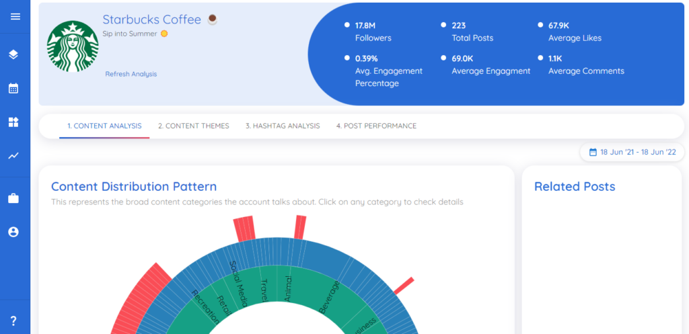
Task: Click the calendar icon in date range
Action: pyautogui.click(x=593, y=153)
